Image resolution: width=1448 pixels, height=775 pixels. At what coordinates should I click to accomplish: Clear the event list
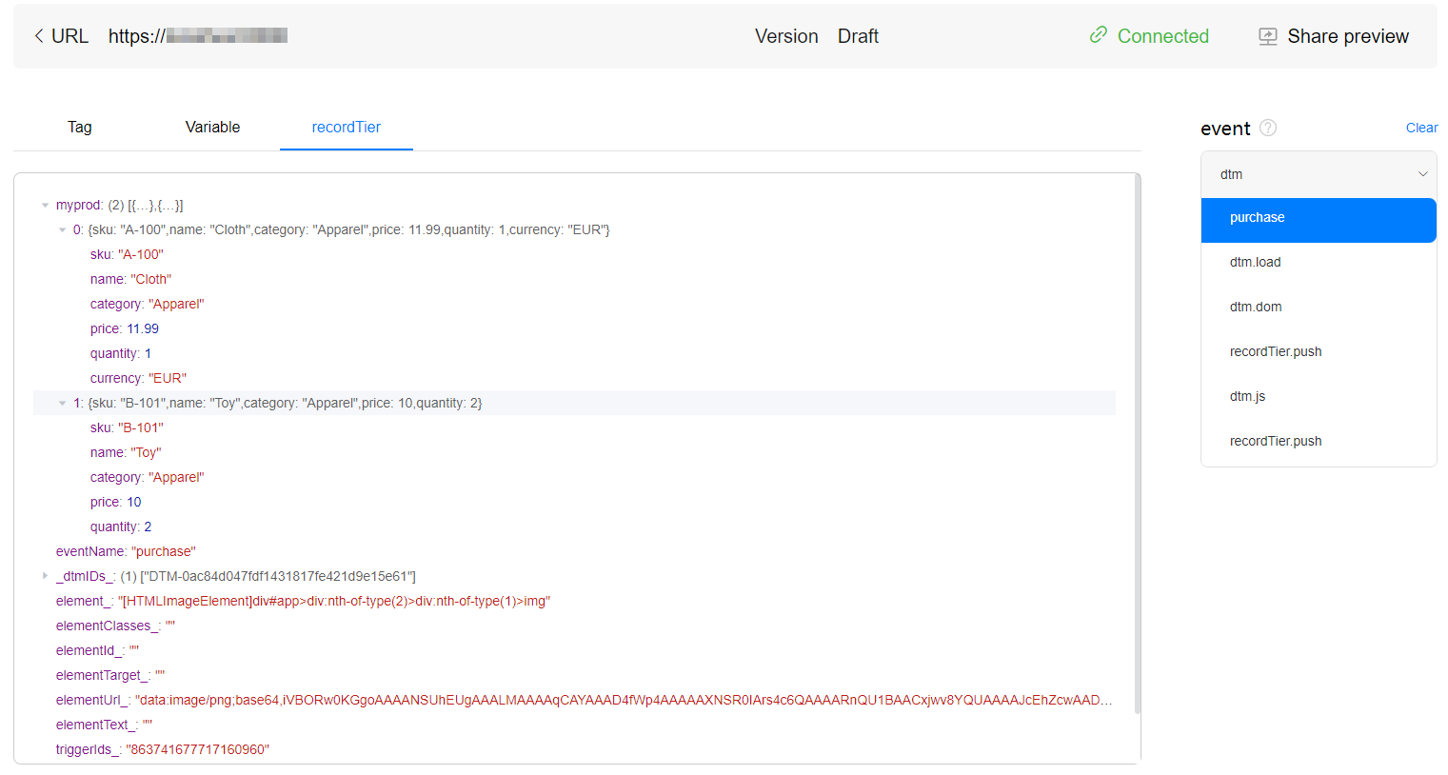pos(1421,128)
